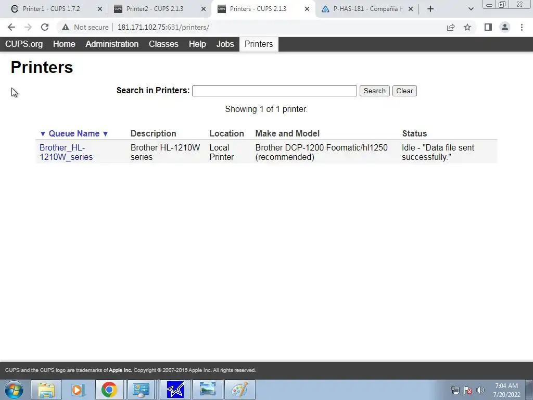
Task: Click the Showing 1 of 1 printer text
Action: 266,109
